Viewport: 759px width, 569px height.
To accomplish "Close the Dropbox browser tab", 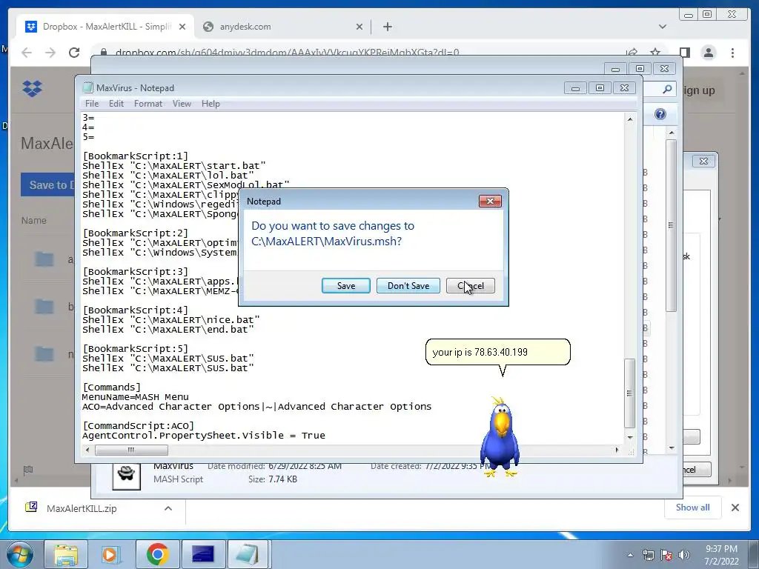I will pyautogui.click(x=182, y=27).
